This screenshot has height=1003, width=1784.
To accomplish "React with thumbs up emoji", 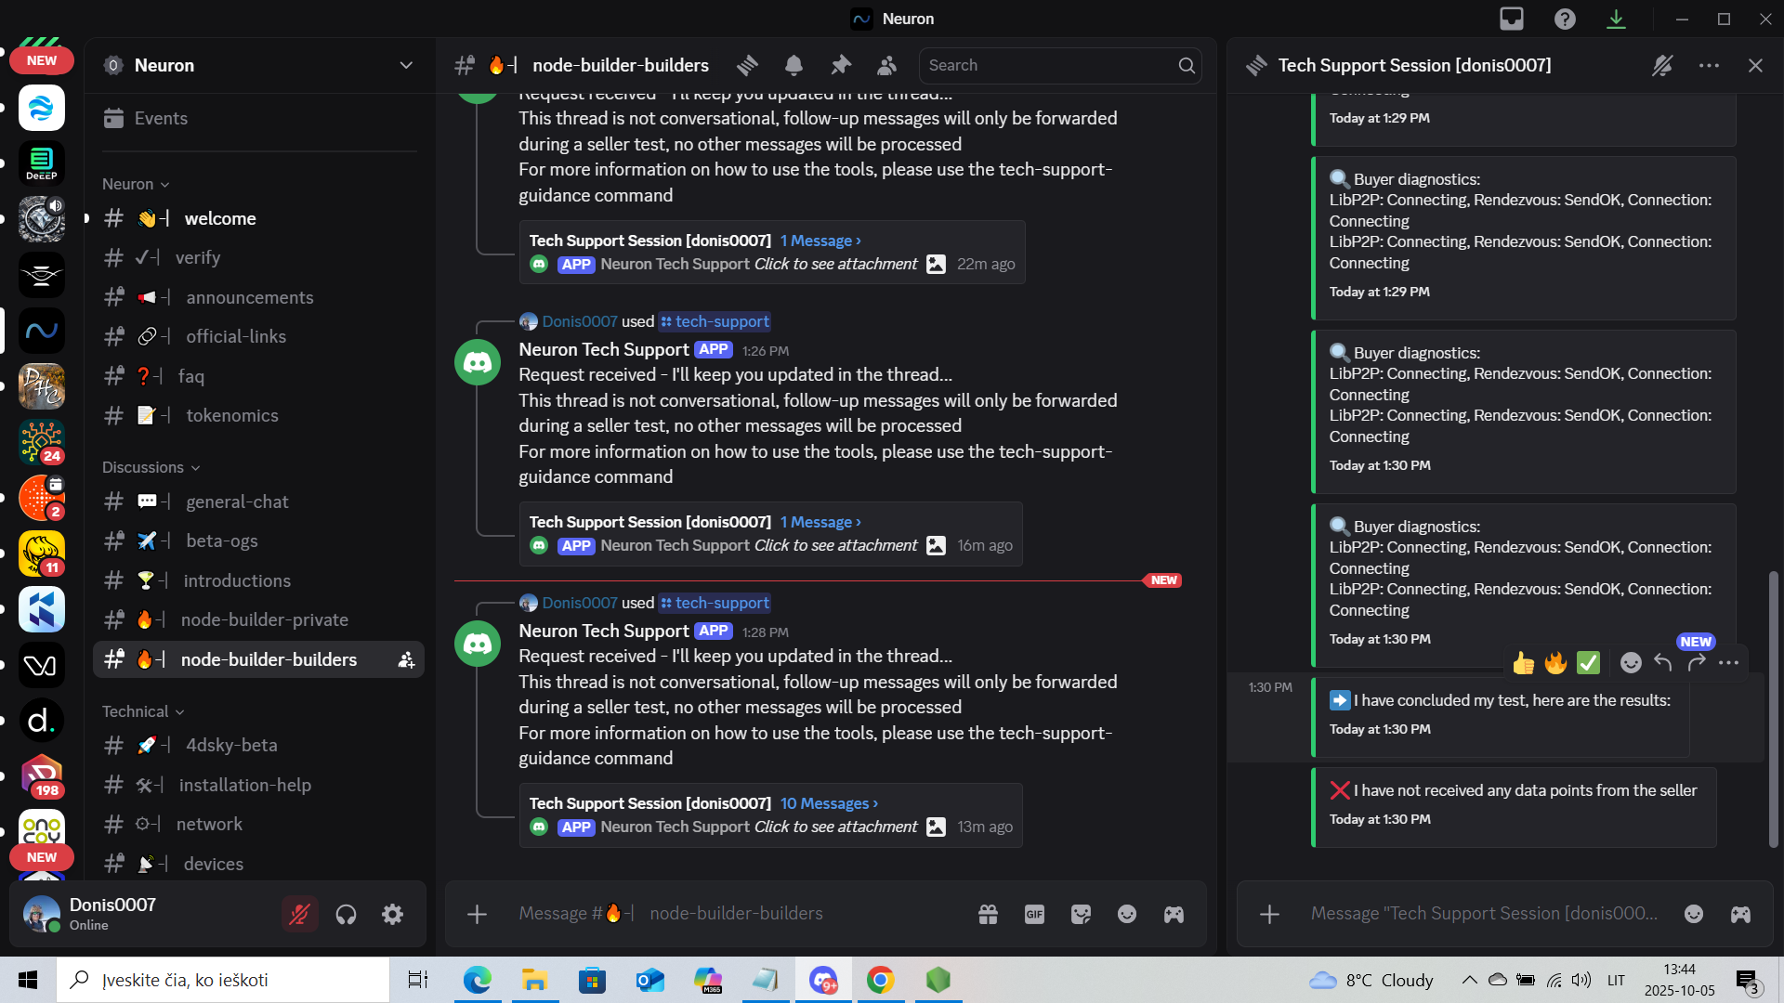I will coord(1523,662).
